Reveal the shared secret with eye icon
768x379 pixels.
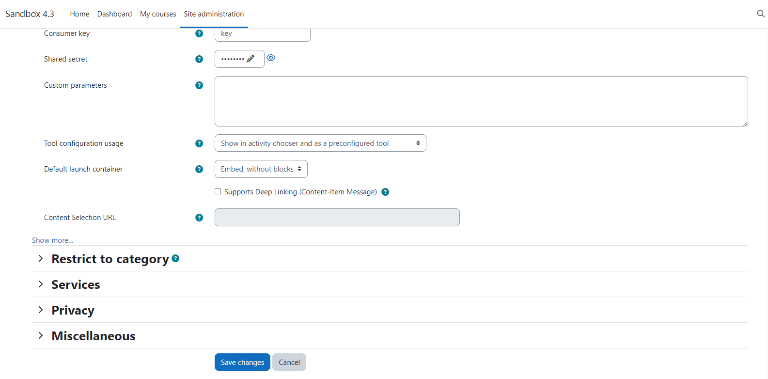(x=271, y=58)
